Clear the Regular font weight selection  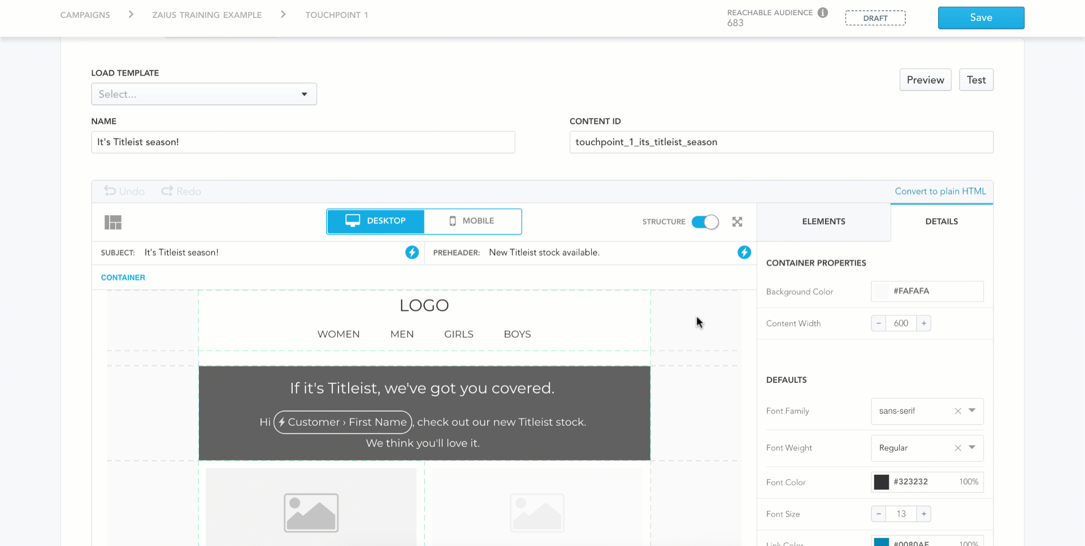tap(958, 448)
